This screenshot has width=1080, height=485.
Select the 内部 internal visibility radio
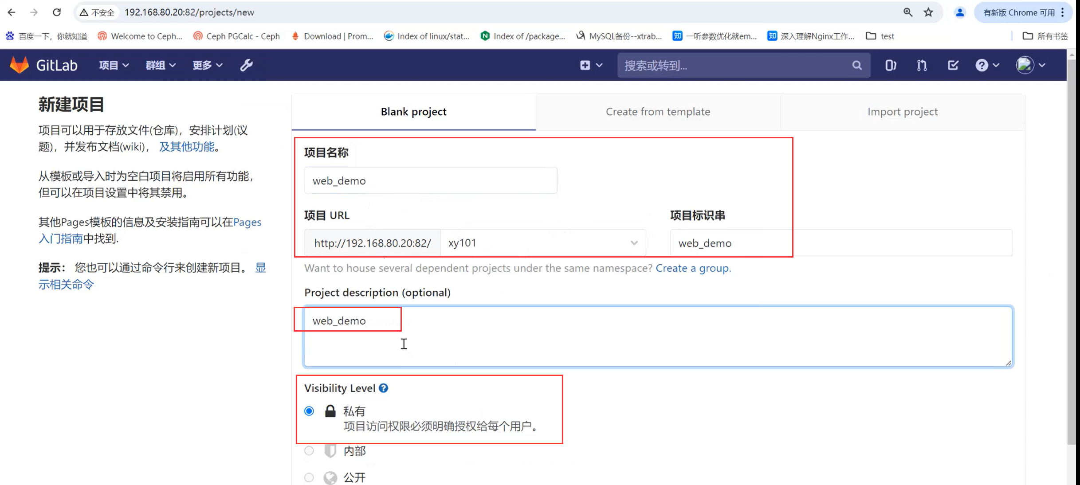click(309, 451)
